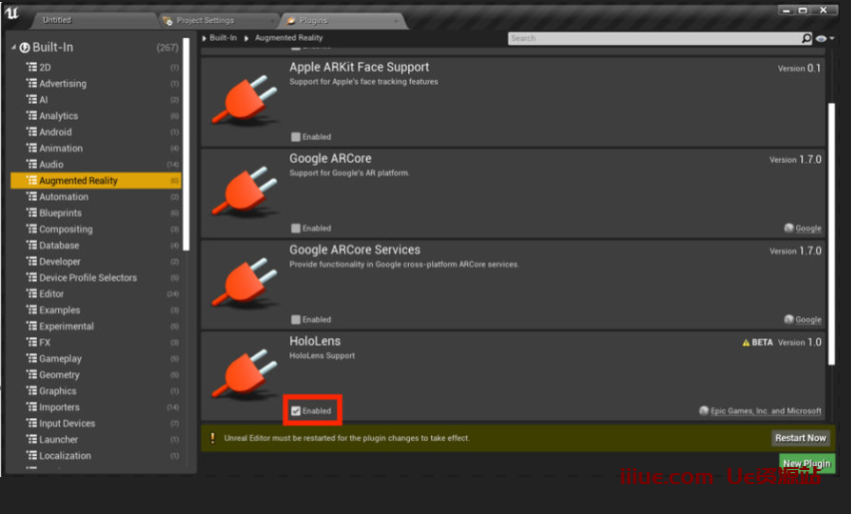Open the Android plugin category

coord(55,132)
